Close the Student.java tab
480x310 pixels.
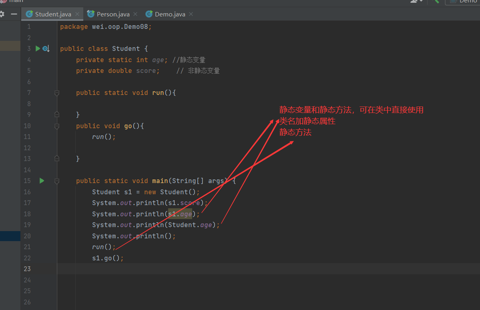[x=77, y=14]
